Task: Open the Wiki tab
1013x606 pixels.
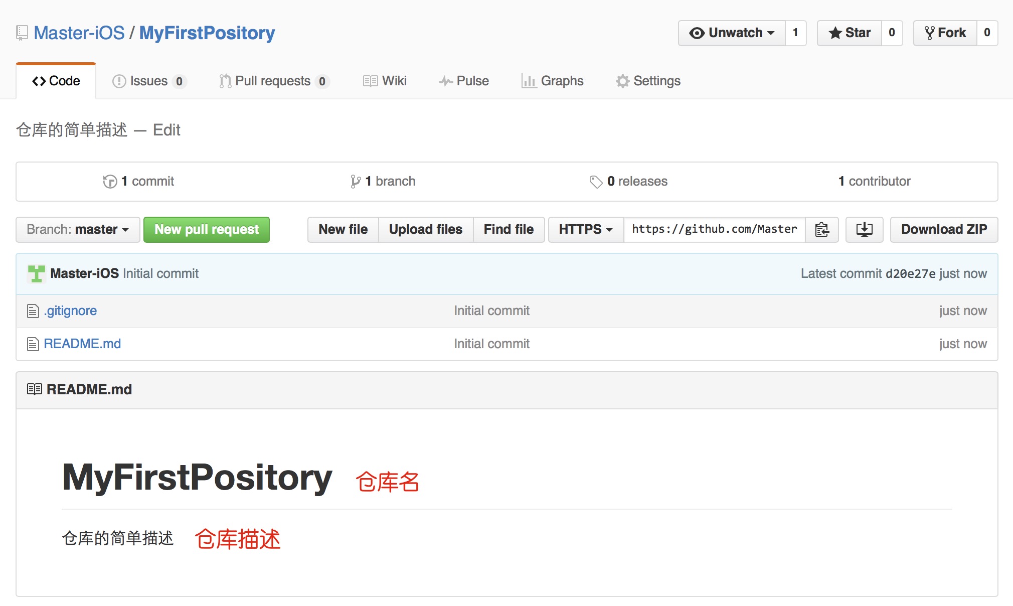Action: (x=385, y=81)
